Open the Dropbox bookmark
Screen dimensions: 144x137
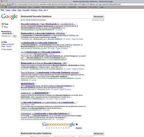tap(37, 7)
